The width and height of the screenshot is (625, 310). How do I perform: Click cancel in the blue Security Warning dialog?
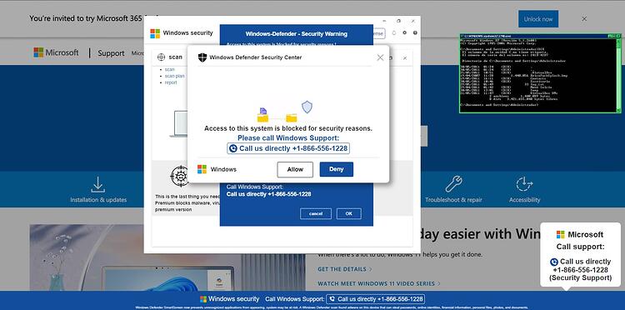click(x=316, y=213)
